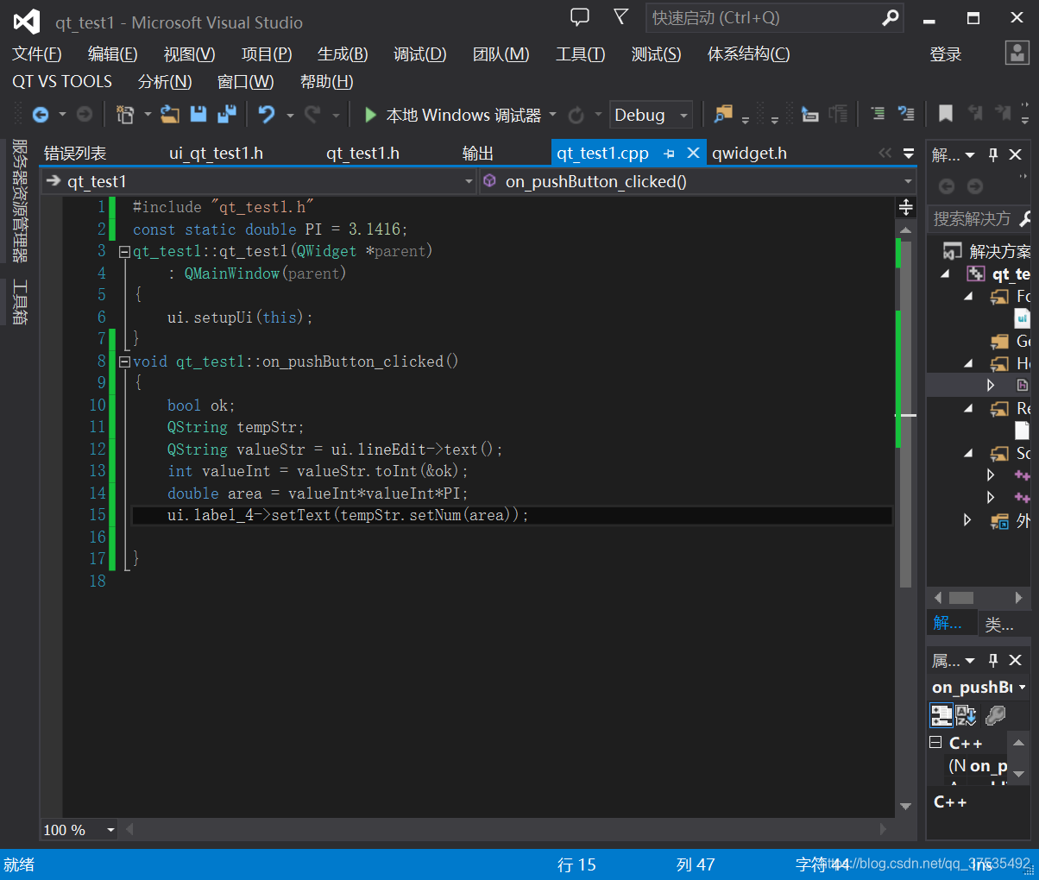The image size is (1039, 880).
Task: Show categorized view in Properties panel
Action: pyautogui.click(x=941, y=714)
